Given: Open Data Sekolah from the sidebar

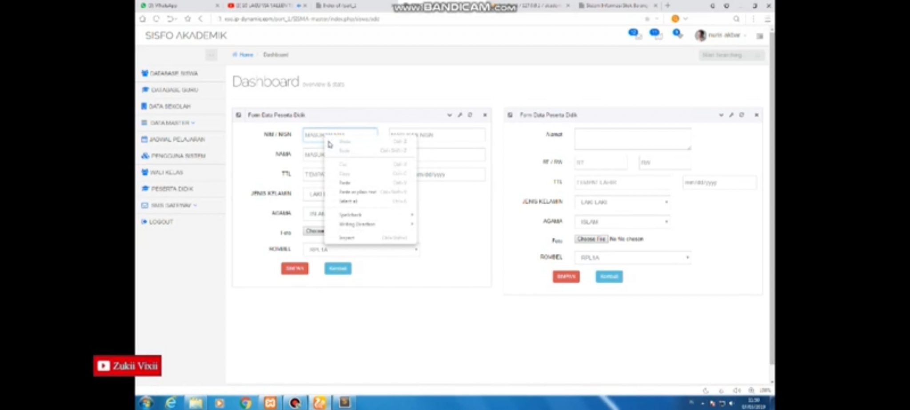Looking at the screenshot, I should click(x=169, y=106).
